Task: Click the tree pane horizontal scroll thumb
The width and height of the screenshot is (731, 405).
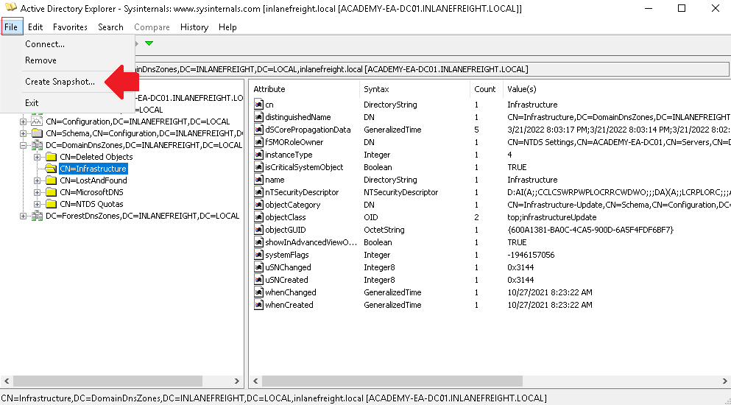Action: click(x=107, y=381)
